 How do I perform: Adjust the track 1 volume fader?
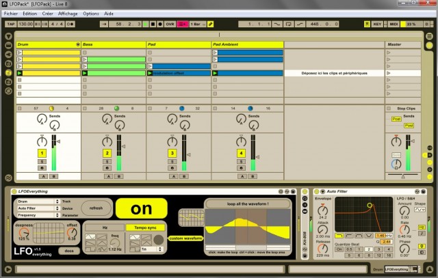point(60,142)
